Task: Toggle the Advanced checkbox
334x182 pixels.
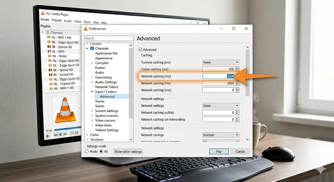Action: click(140, 49)
